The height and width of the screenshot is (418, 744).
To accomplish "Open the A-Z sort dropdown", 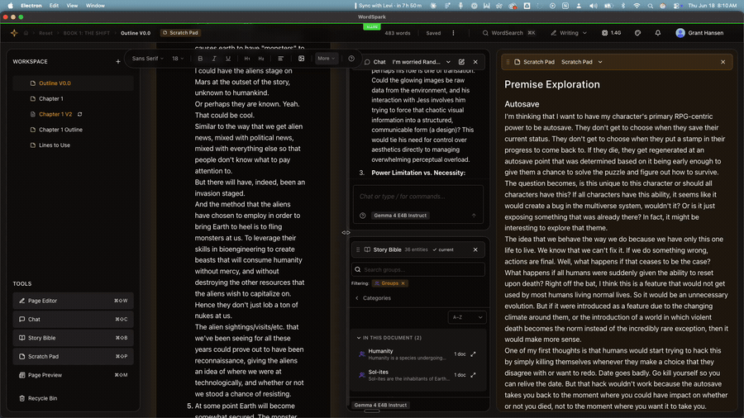I will [x=467, y=317].
